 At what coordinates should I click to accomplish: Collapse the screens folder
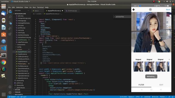coord(19,49)
